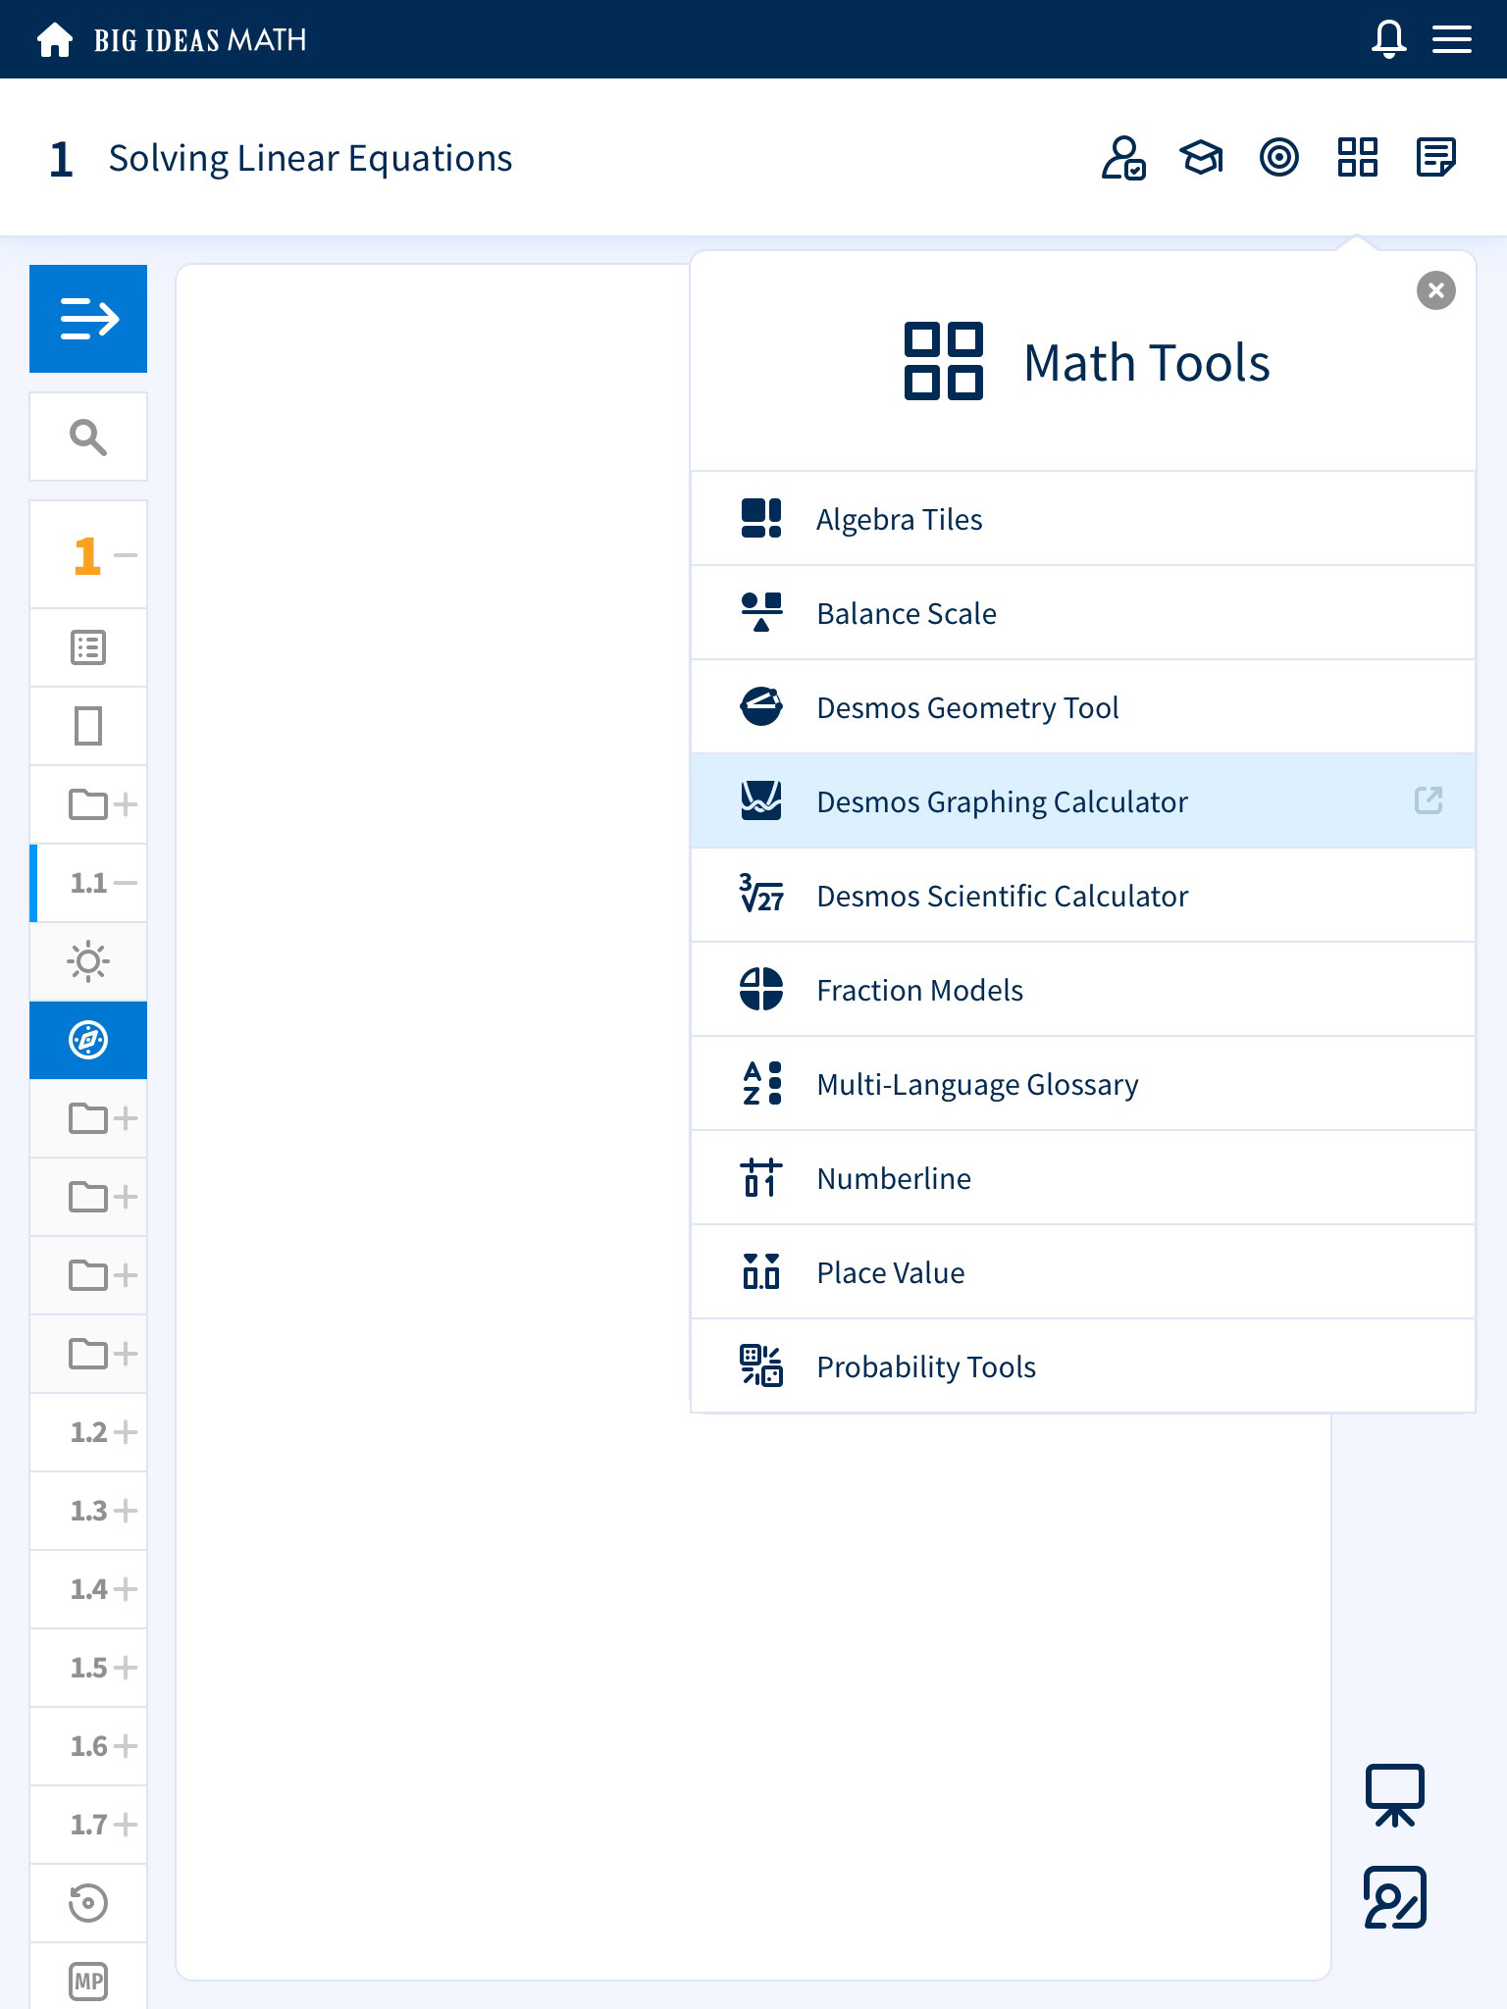Open the student assignment person icon
This screenshot has height=2009, width=1507.
[x=1122, y=158]
